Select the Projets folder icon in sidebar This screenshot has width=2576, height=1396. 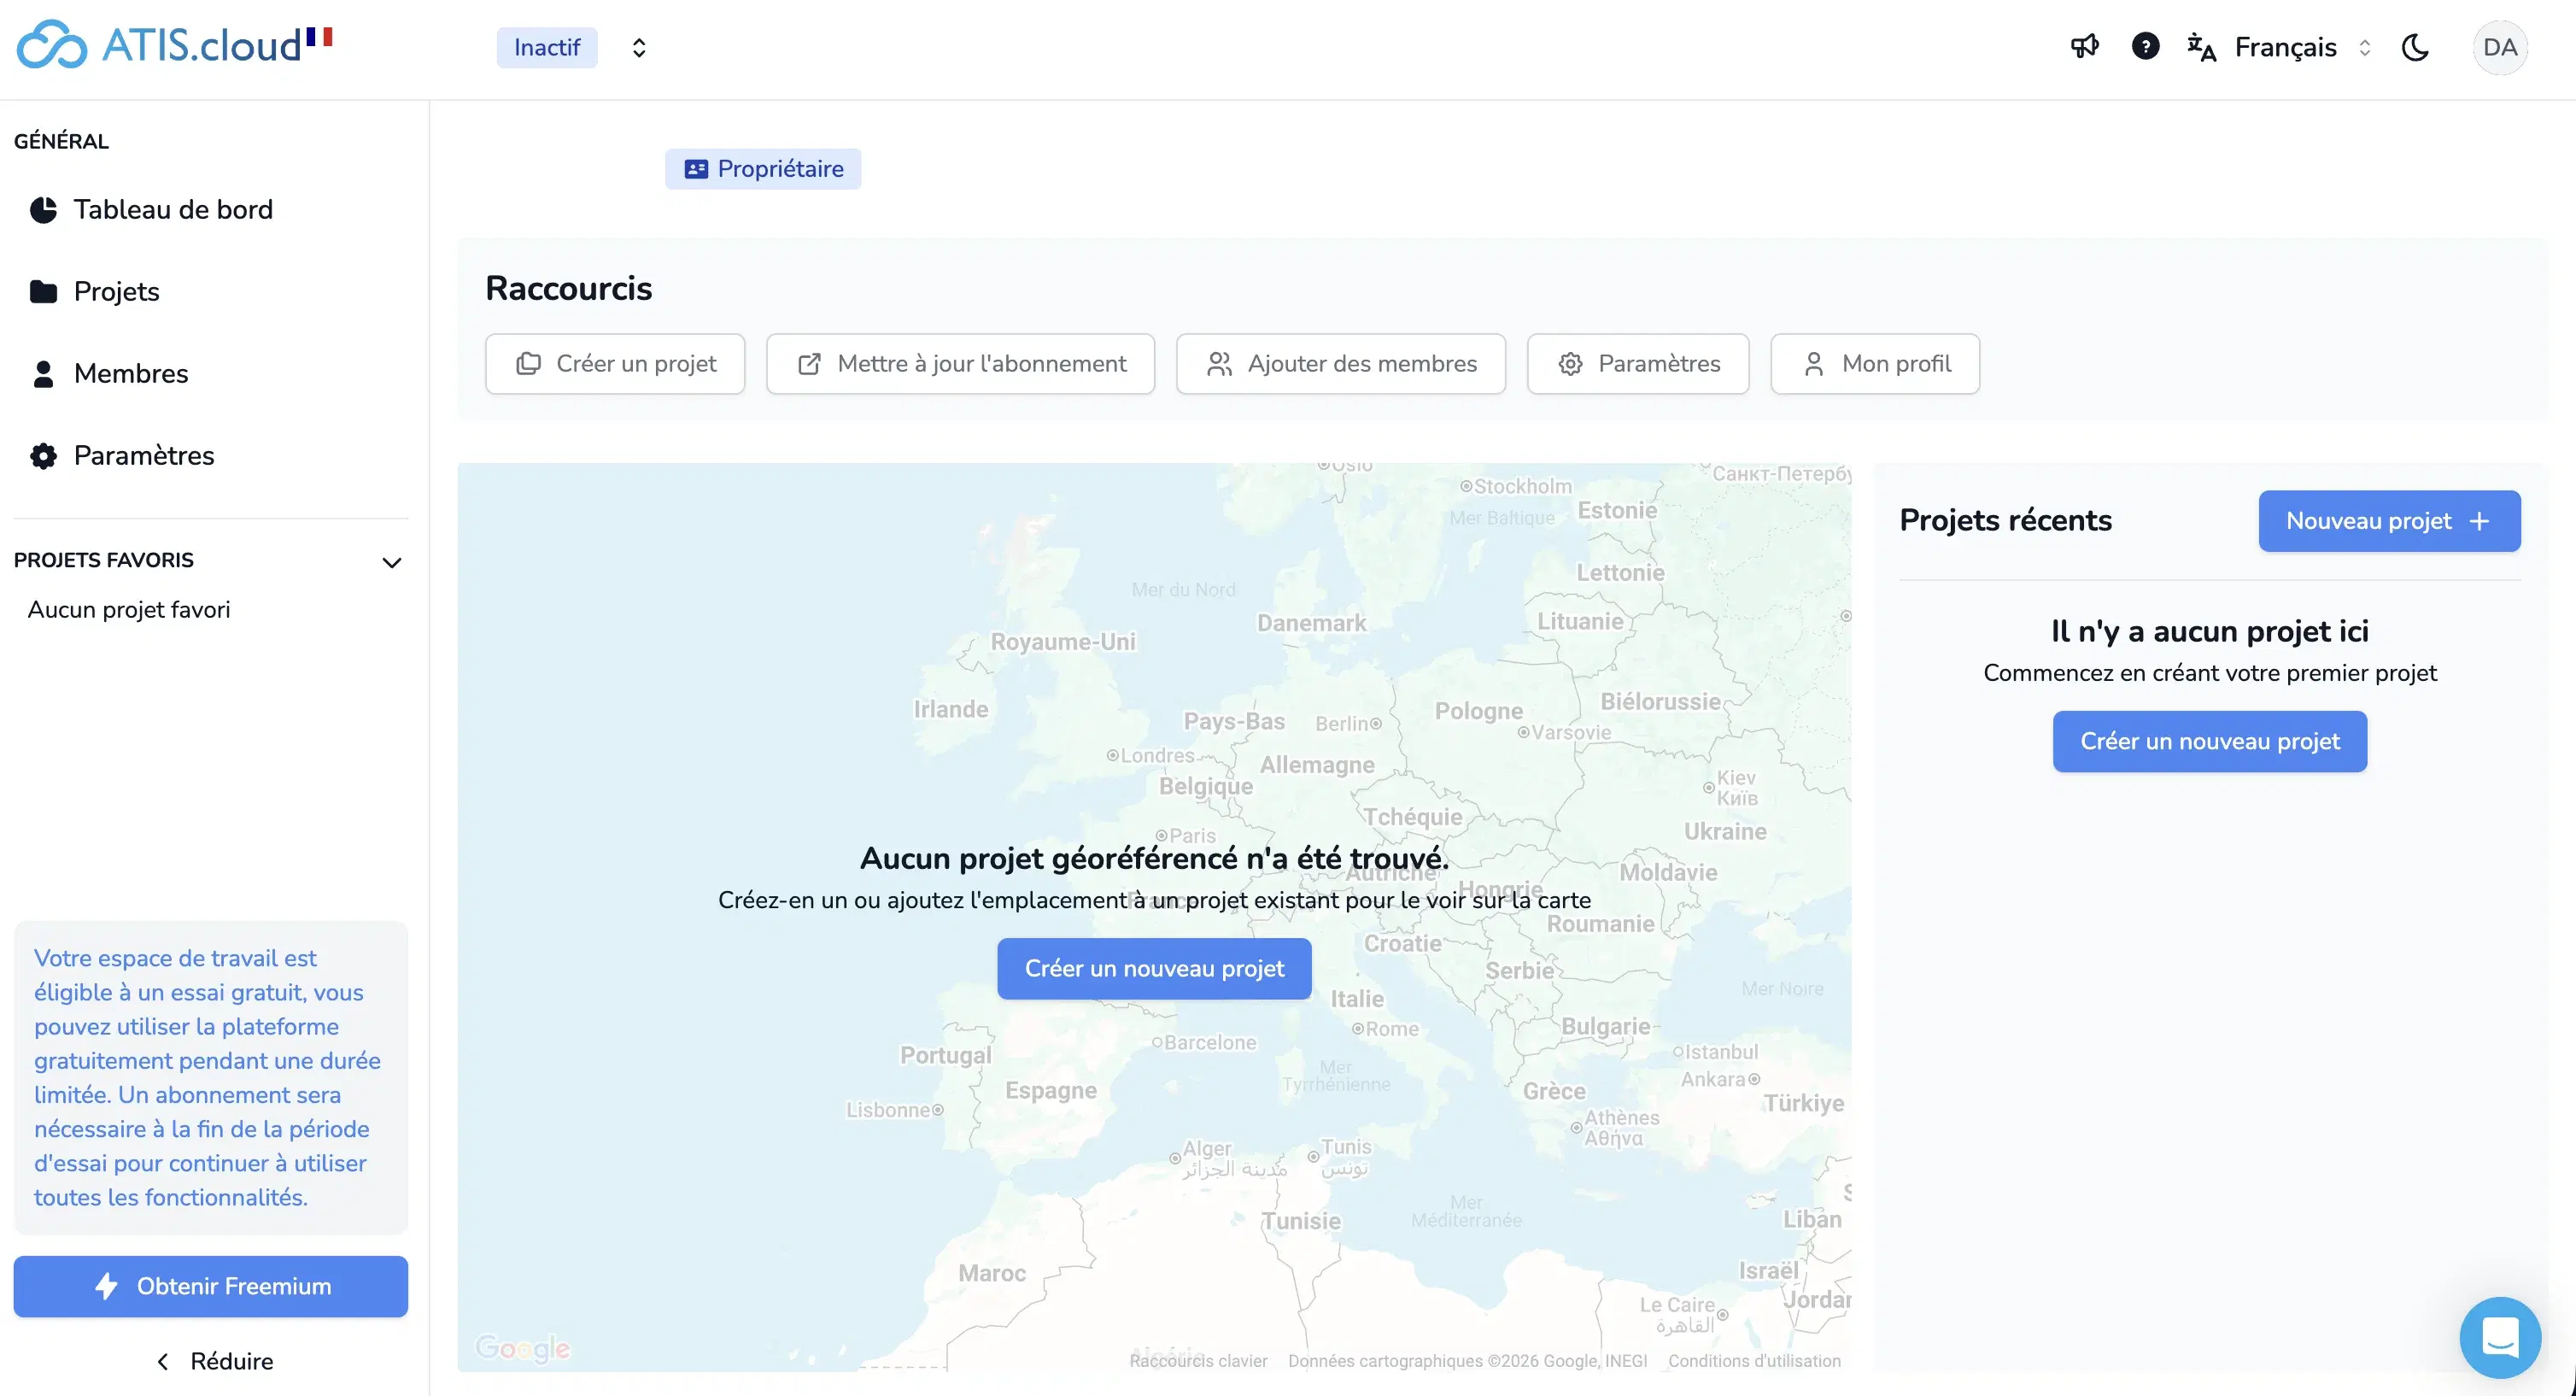(44, 291)
